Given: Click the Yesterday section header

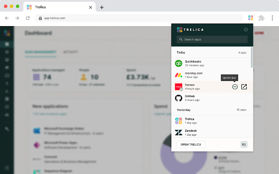Looking at the screenshot, I should coord(184,110).
